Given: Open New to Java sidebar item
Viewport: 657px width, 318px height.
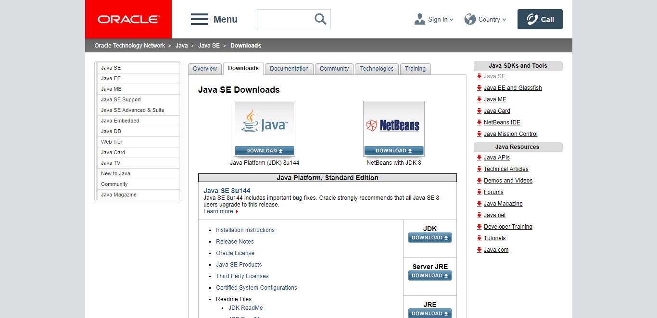Looking at the screenshot, I should click(138, 173).
